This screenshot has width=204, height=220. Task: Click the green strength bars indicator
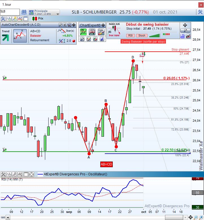coord(155,36)
